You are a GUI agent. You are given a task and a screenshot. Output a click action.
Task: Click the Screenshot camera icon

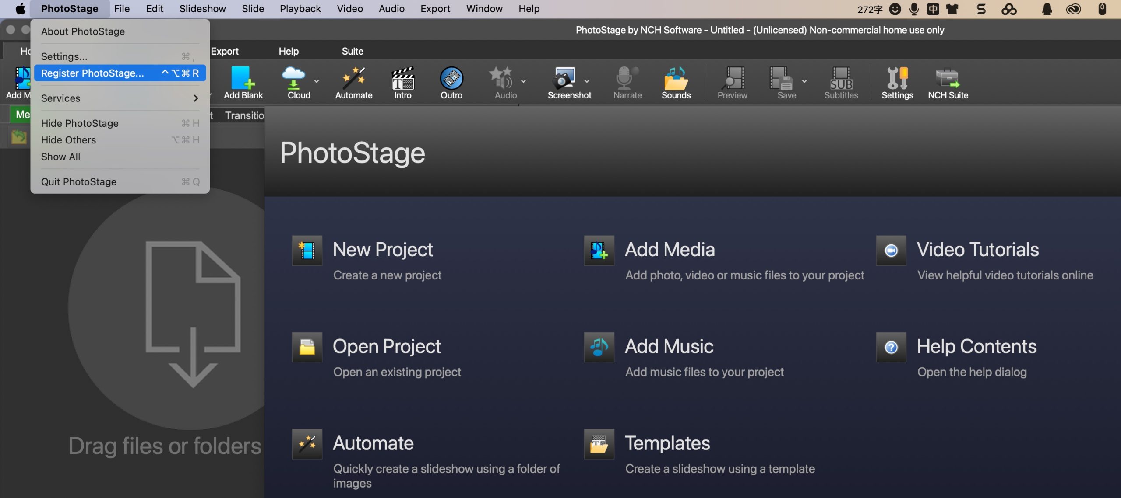click(564, 79)
